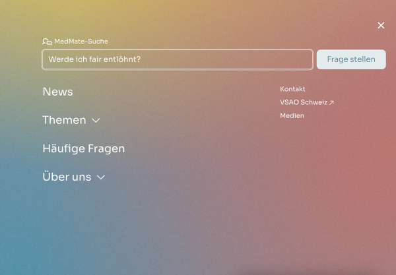Click placeholder text 'Werde ich fair entlöhnt?'
396x275 pixels.
tap(94, 59)
